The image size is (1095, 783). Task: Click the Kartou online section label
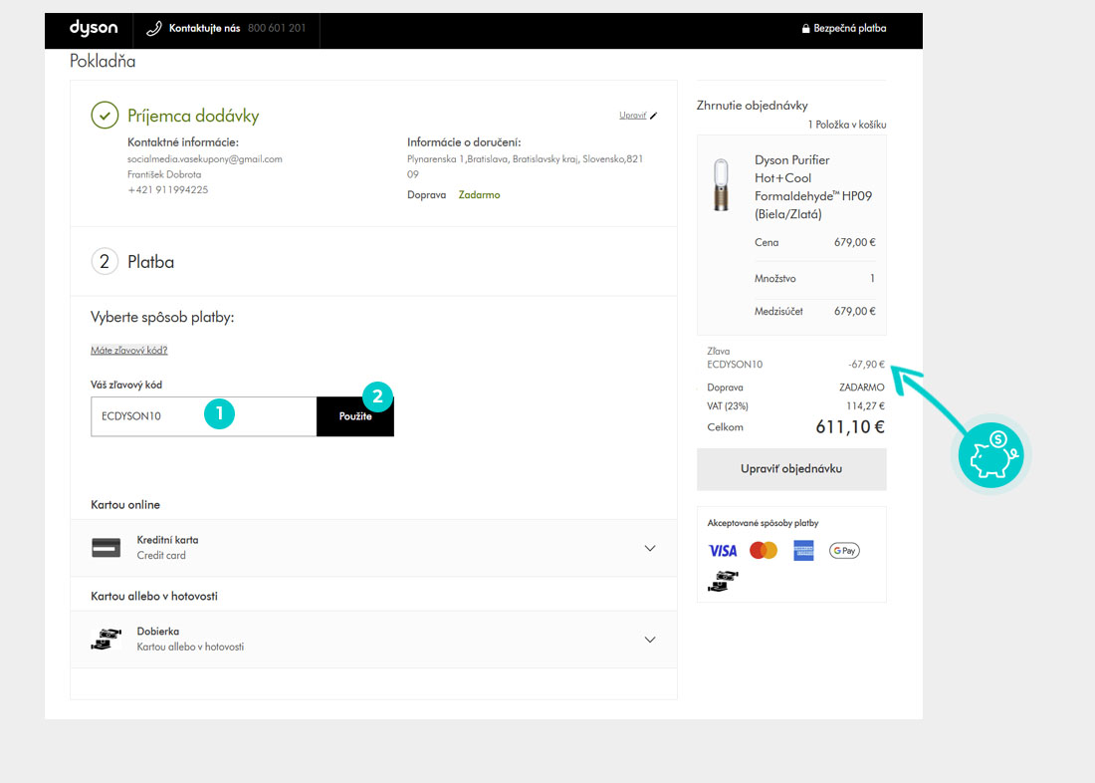coord(125,505)
